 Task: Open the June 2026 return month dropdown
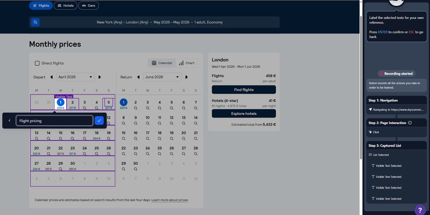tap(163, 77)
